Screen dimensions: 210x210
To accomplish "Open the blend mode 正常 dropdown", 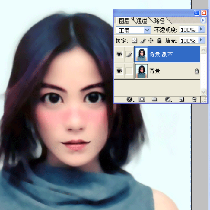I will [133, 30].
